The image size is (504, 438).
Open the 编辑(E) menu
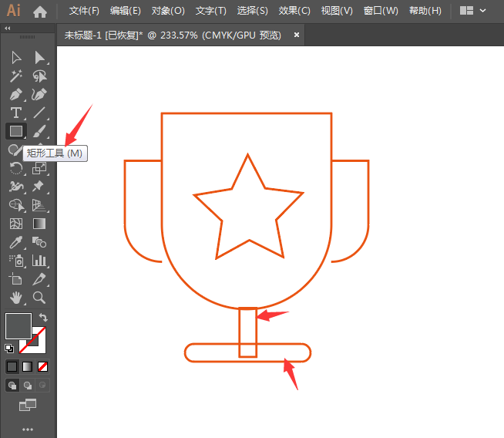click(126, 11)
